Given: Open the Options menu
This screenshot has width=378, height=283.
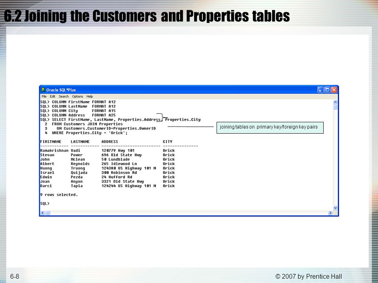Looking at the screenshot, I should 78,97.
